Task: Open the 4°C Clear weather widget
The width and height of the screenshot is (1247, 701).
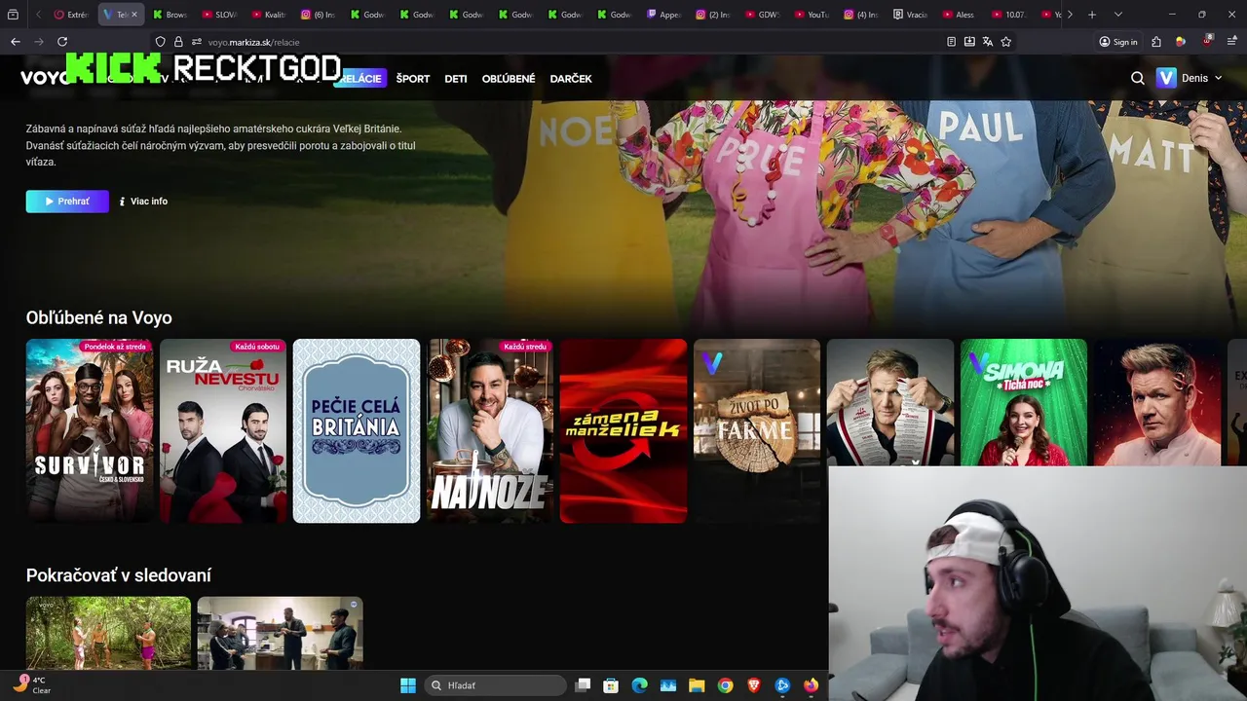Action: (x=31, y=684)
